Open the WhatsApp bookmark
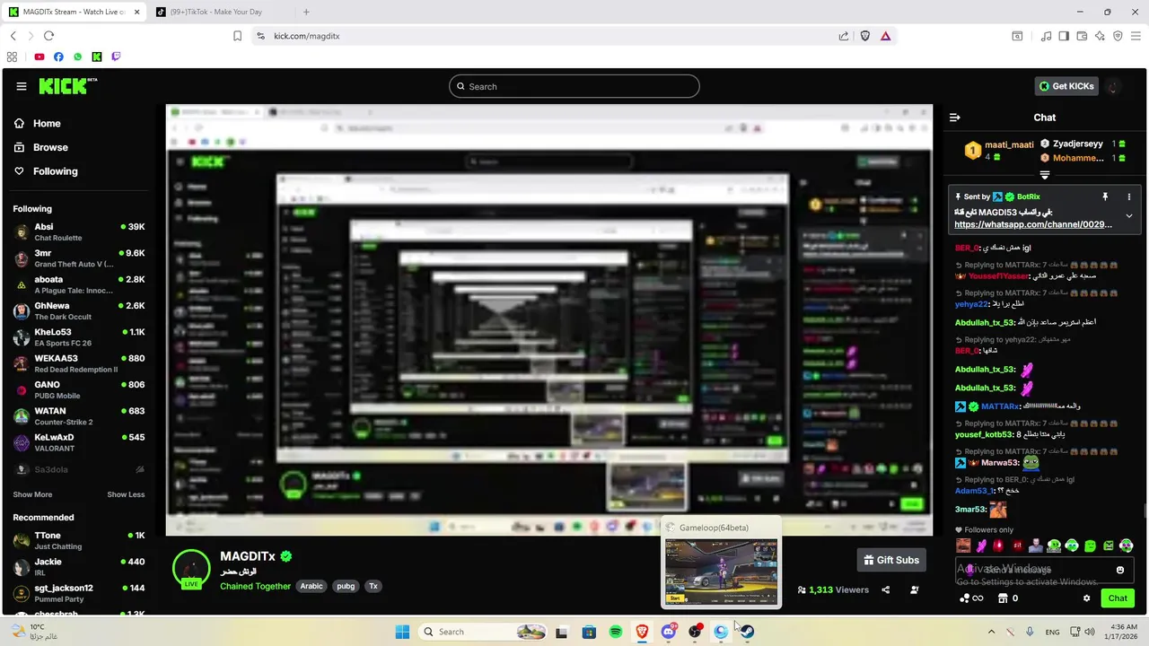Image resolution: width=1149 pixels, height=646 pixels. pyautogui.click(x=77, y=57)
